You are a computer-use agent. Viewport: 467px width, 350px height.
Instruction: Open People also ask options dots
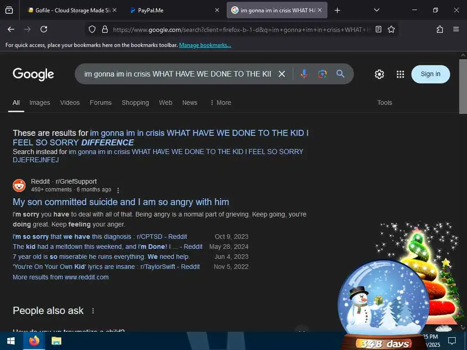click(x=93, y=311)
